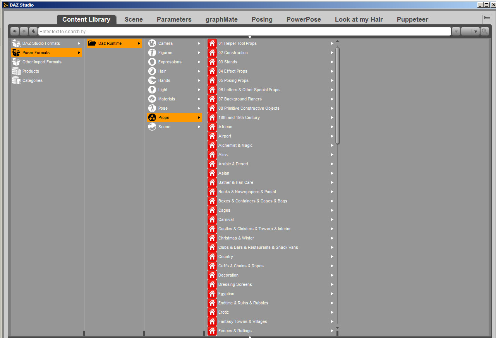Viewport: 496px width, 338px height.
Task: Open the Look at my Hair tab
Action: coord(359,19)
